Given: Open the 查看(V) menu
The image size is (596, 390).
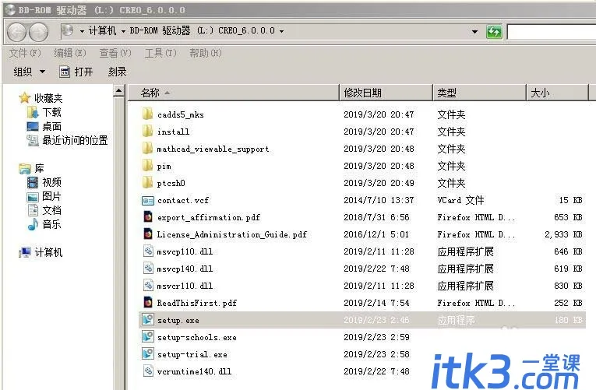Looking at the screenshot, I should tap(115, 53).
